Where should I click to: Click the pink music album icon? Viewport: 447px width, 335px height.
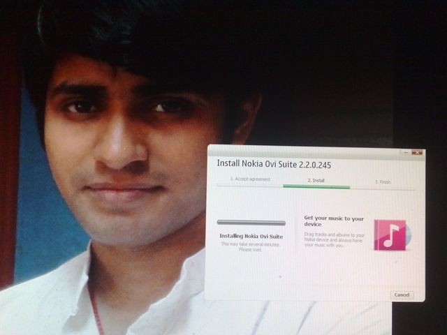tap(388, 234)
